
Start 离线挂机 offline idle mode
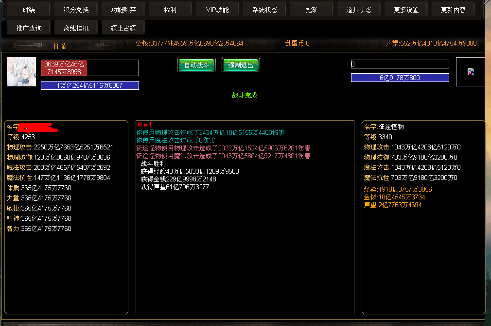pos(76,28)
